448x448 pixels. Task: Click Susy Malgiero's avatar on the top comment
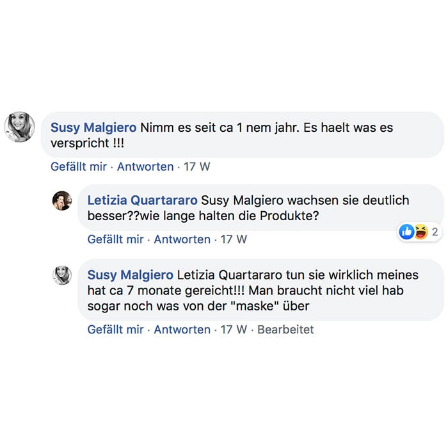20,126
